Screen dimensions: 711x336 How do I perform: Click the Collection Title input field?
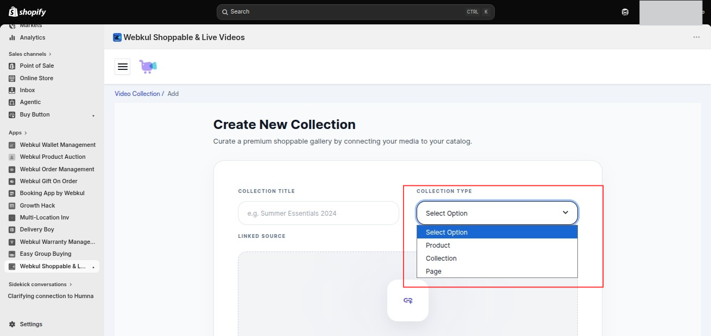(318, 213)
